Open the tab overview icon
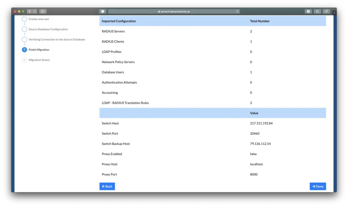Viewport: 348px width, 207px height. point(326,11)
